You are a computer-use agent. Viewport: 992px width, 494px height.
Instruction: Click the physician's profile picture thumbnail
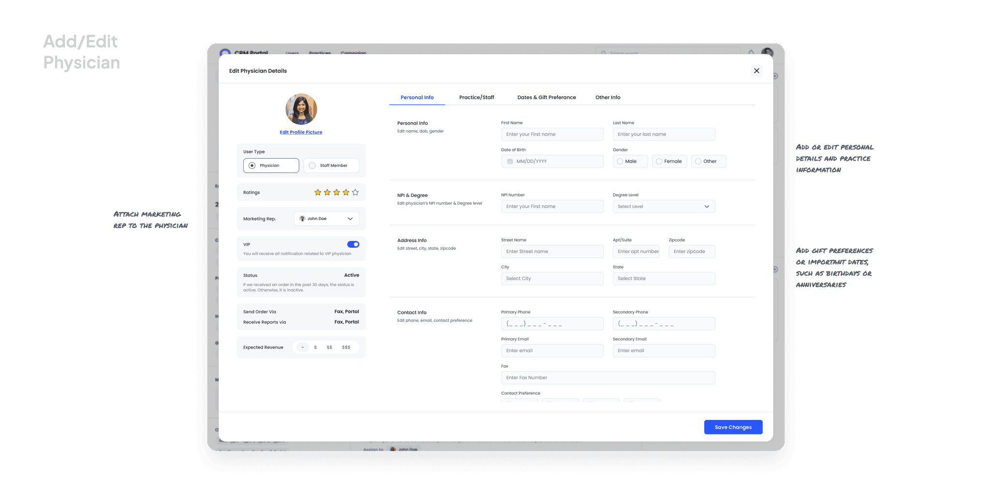tap(301, 109)
